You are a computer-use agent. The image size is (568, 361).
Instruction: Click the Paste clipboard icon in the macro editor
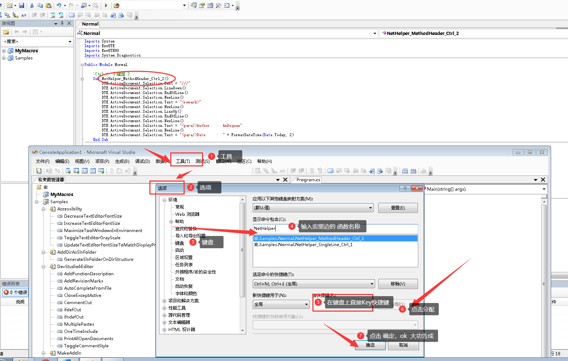tap(48, 5)
